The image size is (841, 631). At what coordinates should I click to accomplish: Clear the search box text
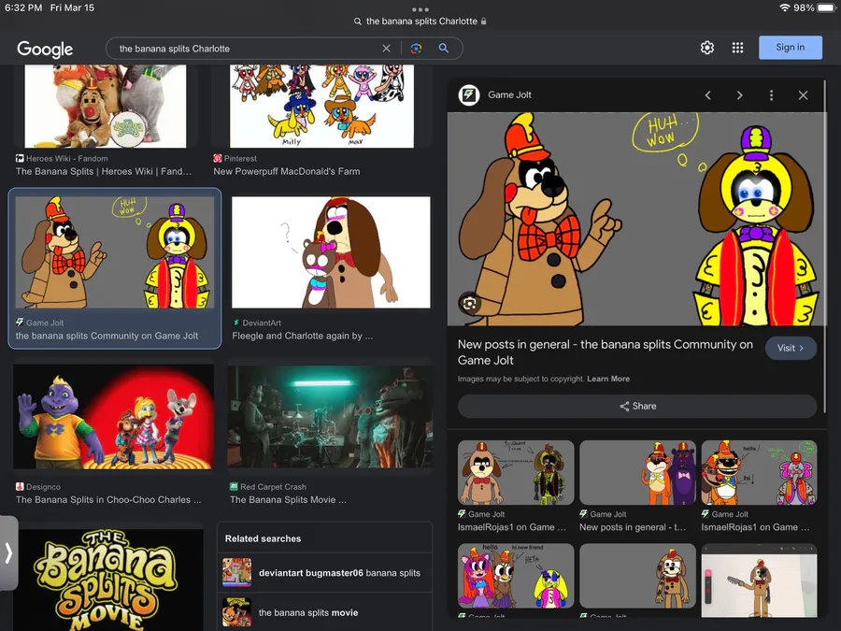pyautogui.click(x=386, y=49)
